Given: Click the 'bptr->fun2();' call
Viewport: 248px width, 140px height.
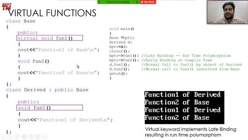Looking at the screenshot, I should pos(124,60).
